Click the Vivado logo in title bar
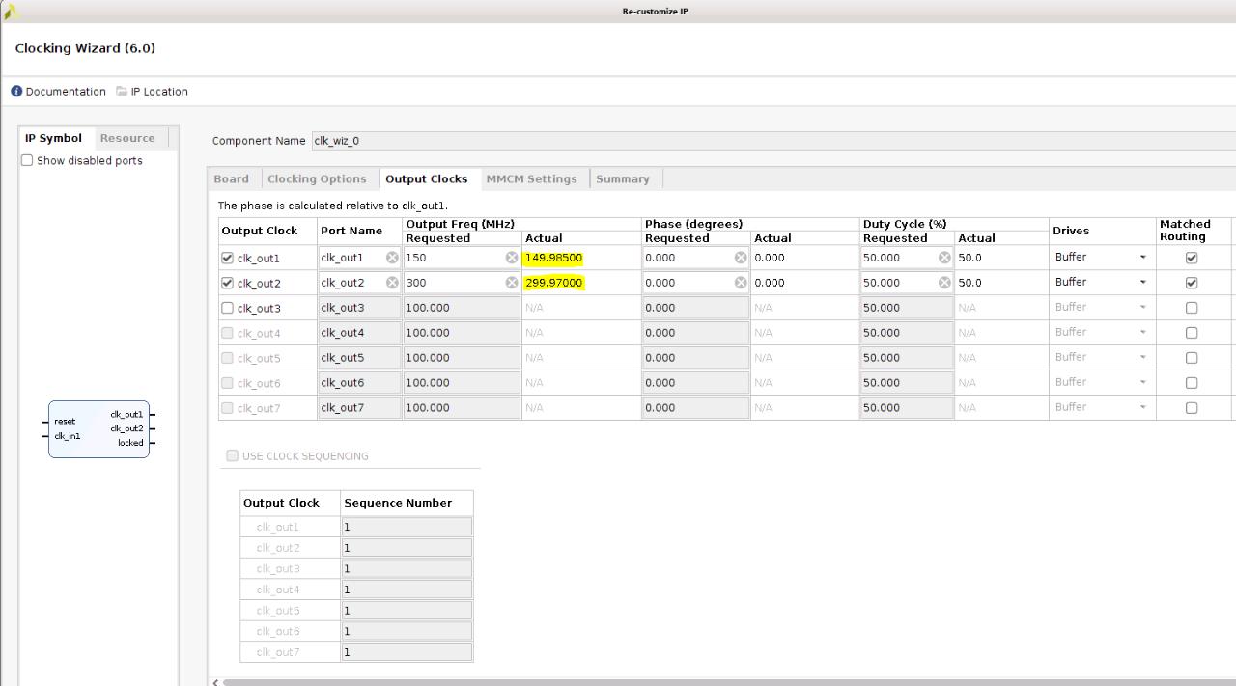Viewport: 1236px width, 686px height. click(x=12, y=12)
